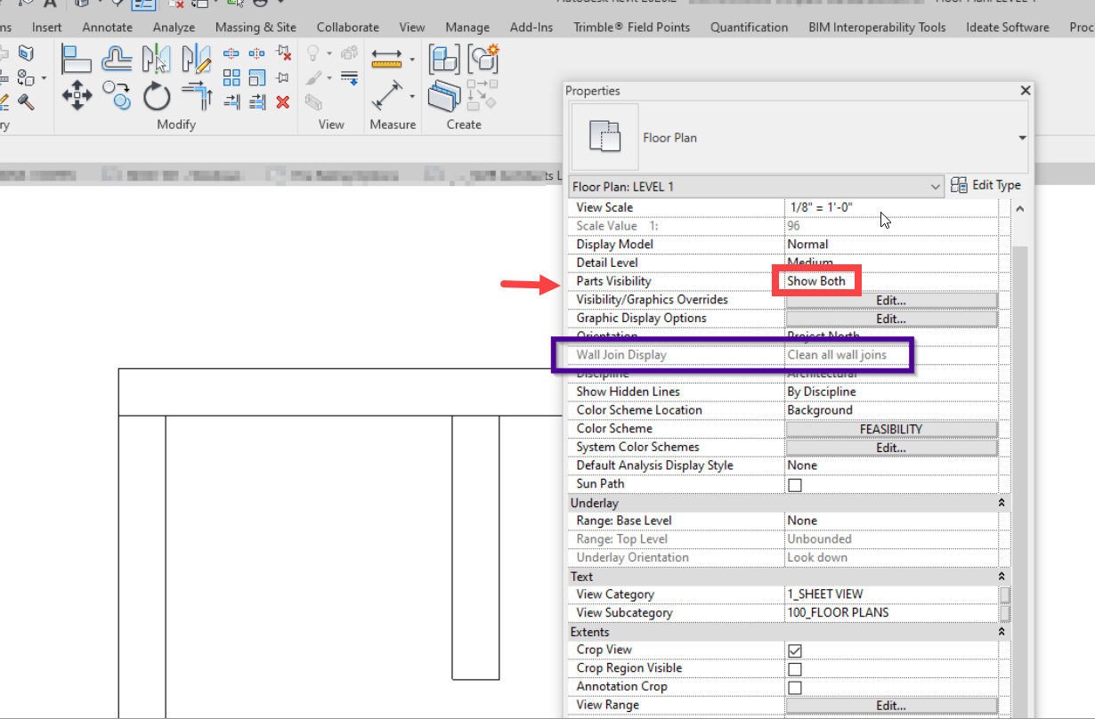Switch to the Collaborate tab
This screenshot has height=719, width=1095.
347,28
